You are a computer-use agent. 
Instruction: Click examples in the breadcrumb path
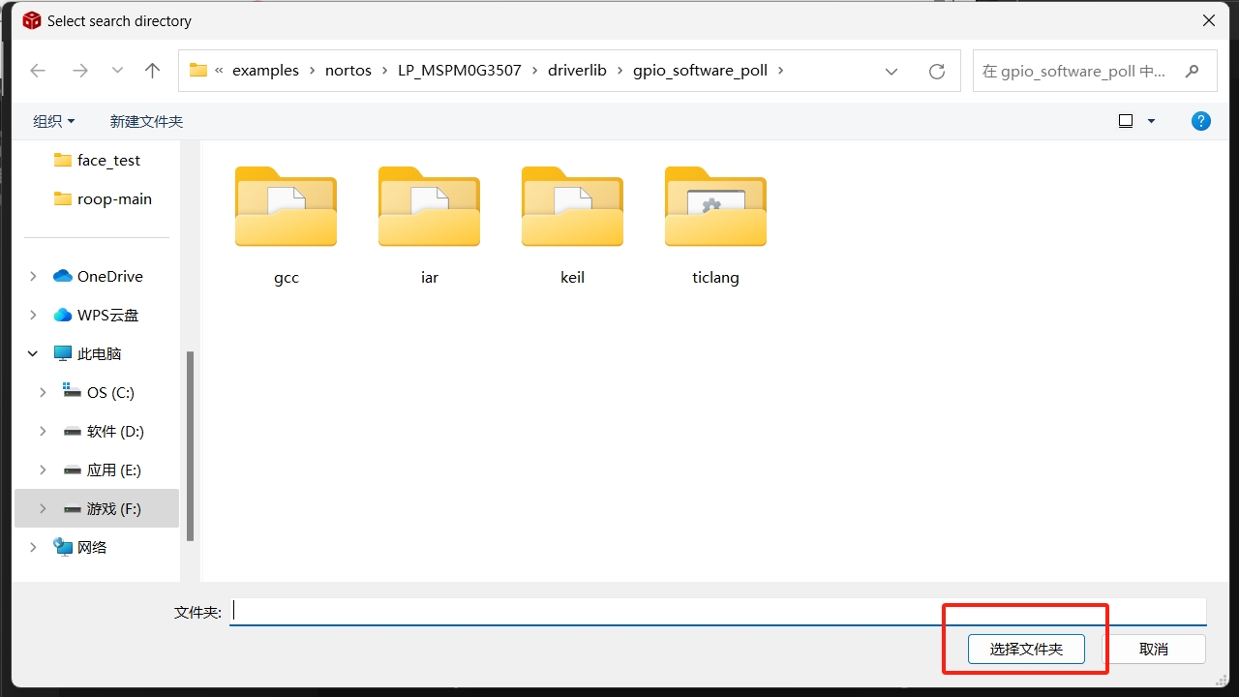click(x=265, y=71)
